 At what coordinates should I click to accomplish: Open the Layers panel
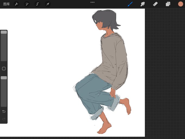pyautogui.click(x=168, y=4)
